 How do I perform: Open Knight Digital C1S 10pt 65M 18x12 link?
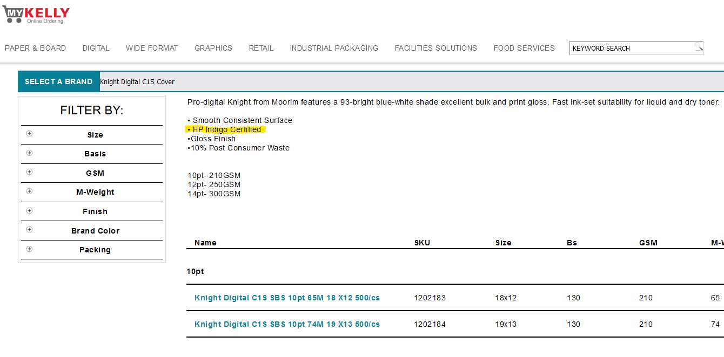click(x=287, y=298)
